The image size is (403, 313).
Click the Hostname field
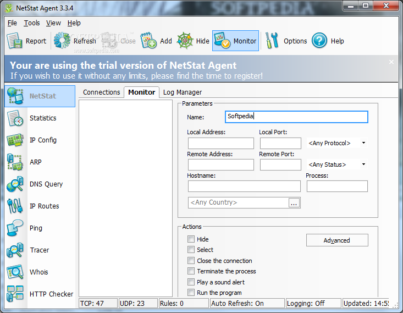(x=244, y=186)
